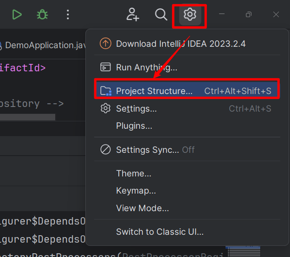
Task: Expand the Keymap... chooser
Action: 136,191
